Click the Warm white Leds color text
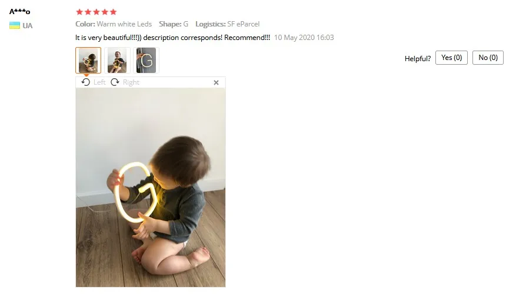The width and height of the screenshot is (516, 297). (124, 24)
